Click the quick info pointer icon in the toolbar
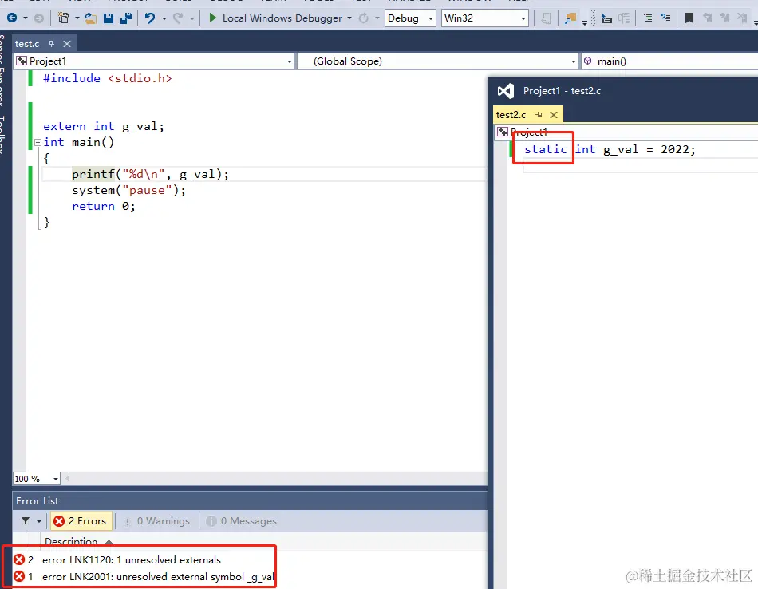758x589 pixels. pos(606,18)
